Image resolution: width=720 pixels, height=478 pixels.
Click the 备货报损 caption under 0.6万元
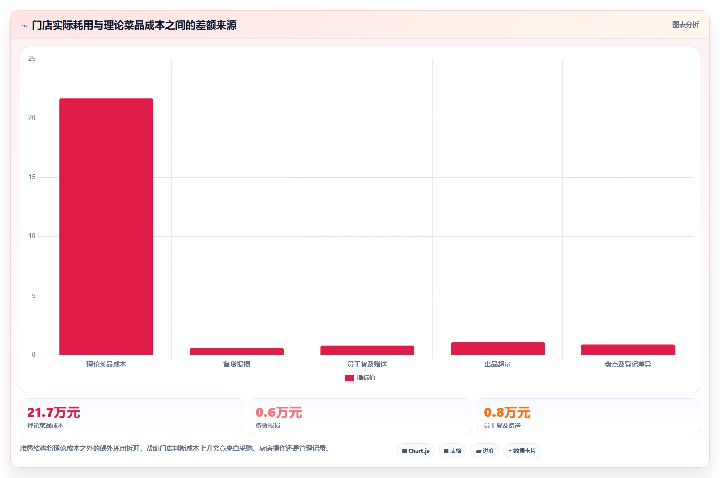tap(268, 425)
